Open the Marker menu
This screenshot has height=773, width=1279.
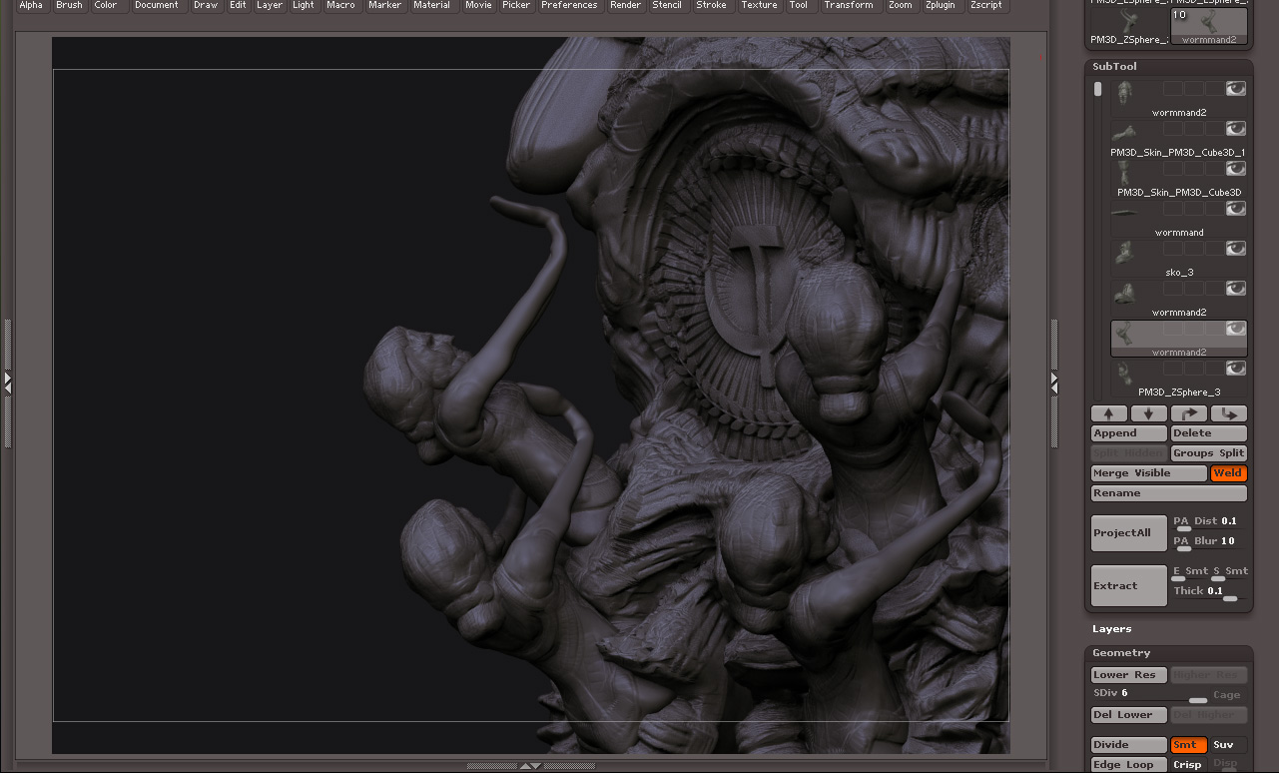click(384, 6)
